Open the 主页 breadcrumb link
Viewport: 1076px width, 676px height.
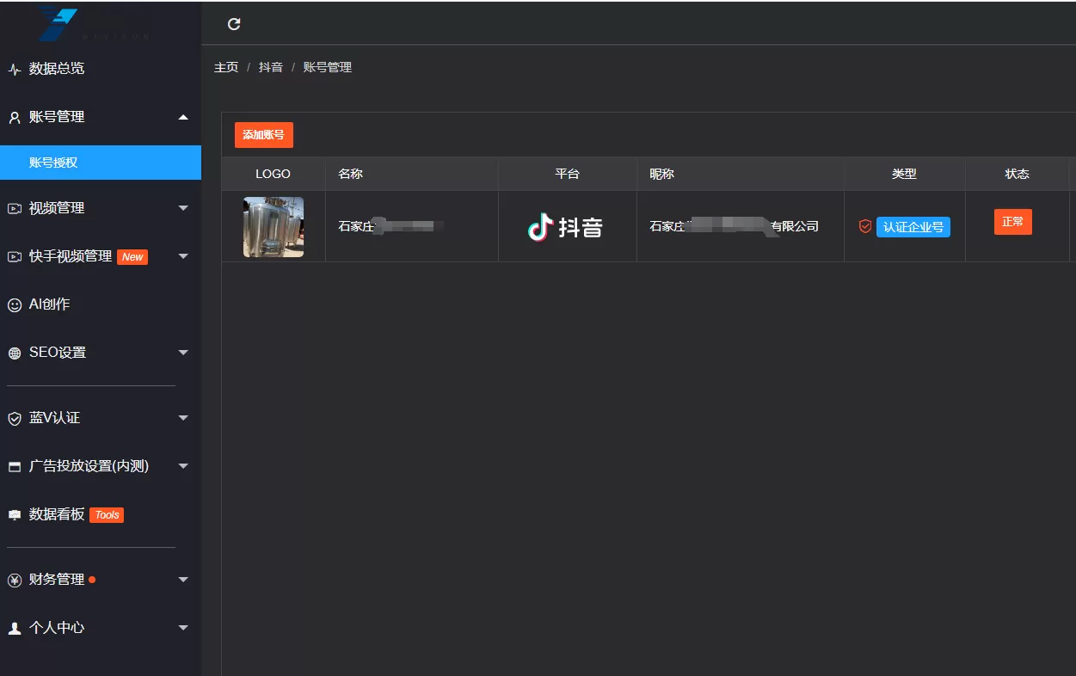pos(225,67)
